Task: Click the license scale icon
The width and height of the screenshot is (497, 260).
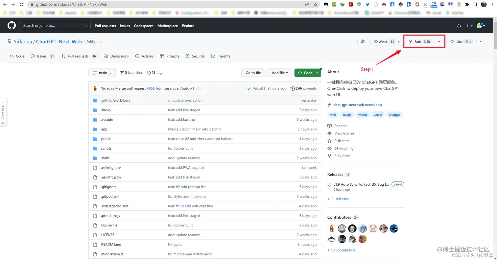Action: coord(330,133)
